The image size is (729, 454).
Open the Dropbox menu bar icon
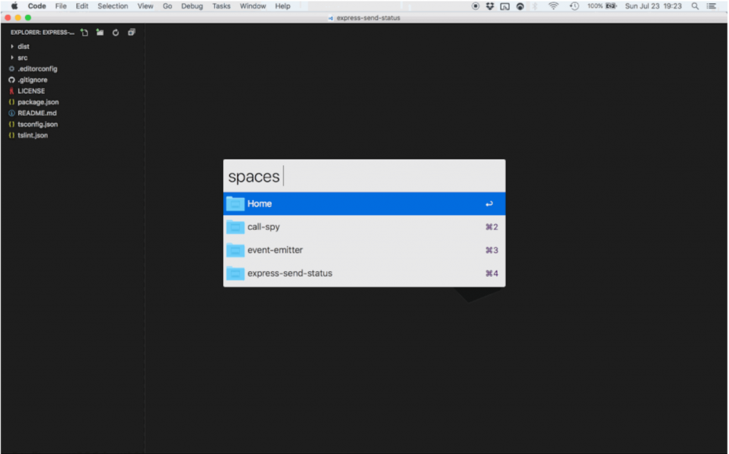click(490, 6)
